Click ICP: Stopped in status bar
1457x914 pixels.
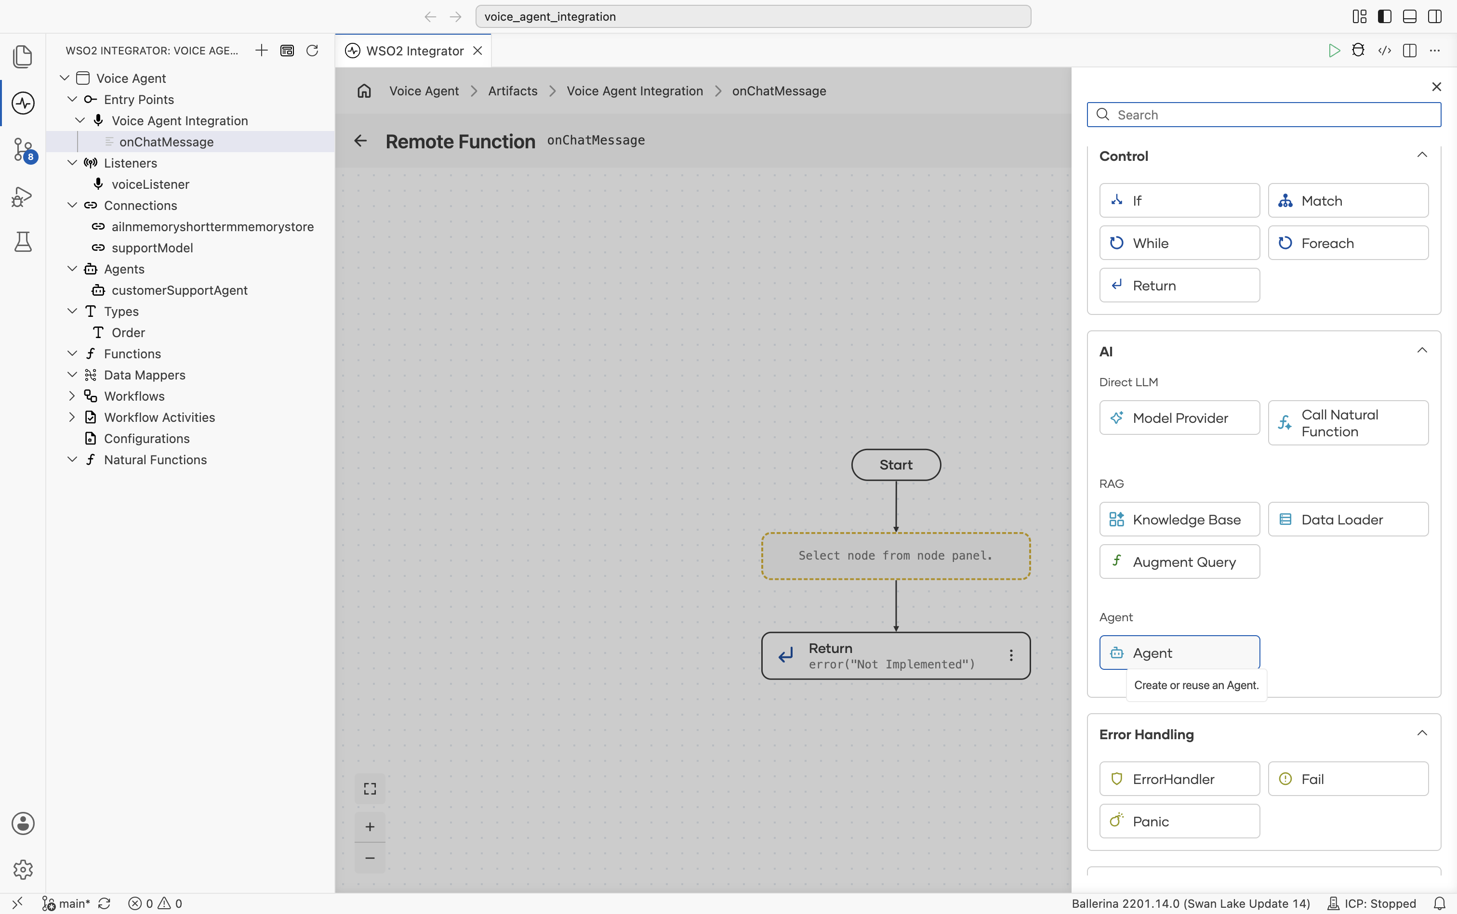[1372, 903]
